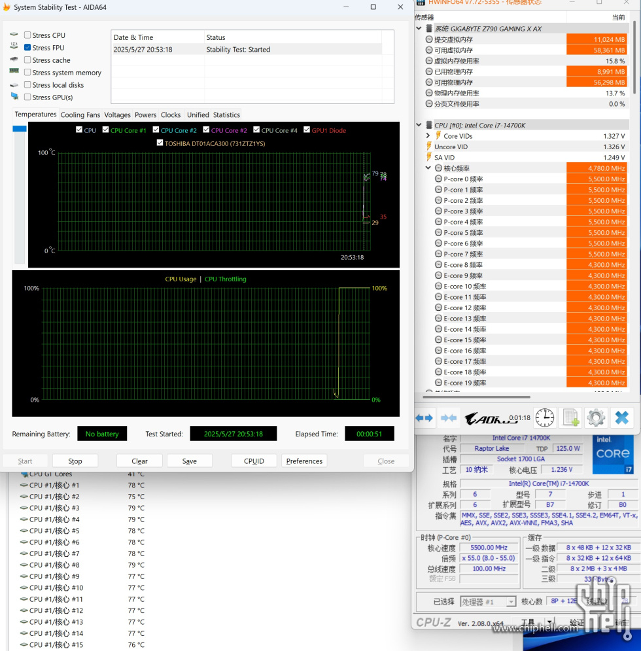The image size is (641, 651).
Task: Switch to the Voltages tab
Action: tap(117, 114)
